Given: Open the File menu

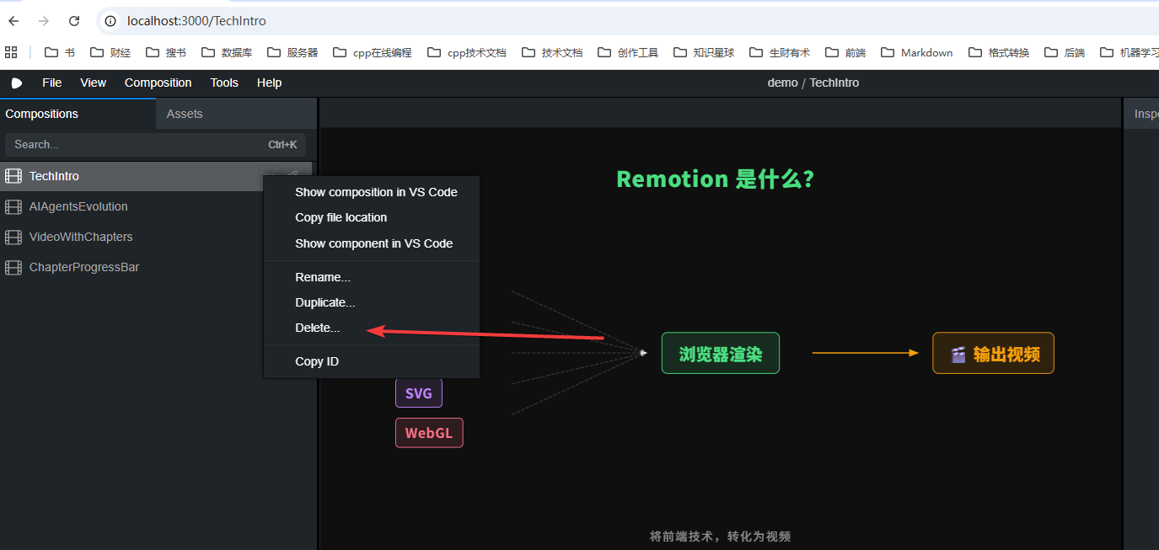Looking at the screenshot, I should (x=52, y=83).
